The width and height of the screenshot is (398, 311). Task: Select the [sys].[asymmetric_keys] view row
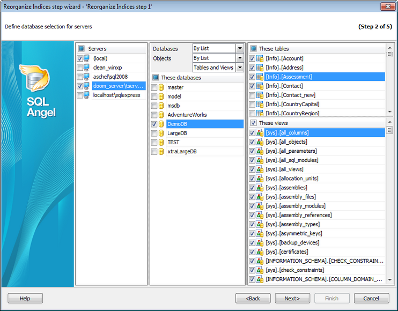point(325,233)
